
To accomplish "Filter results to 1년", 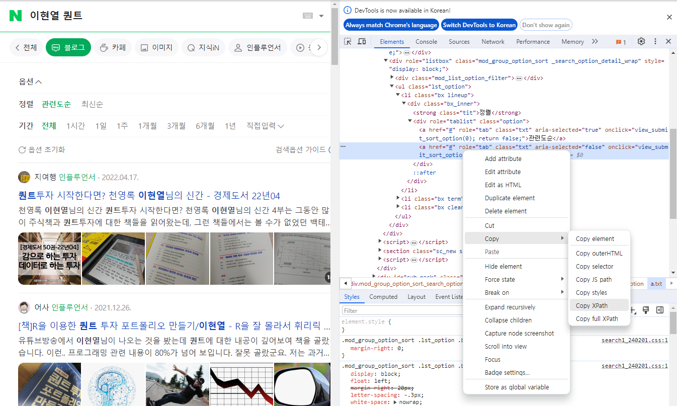I will tap(230, 126).
